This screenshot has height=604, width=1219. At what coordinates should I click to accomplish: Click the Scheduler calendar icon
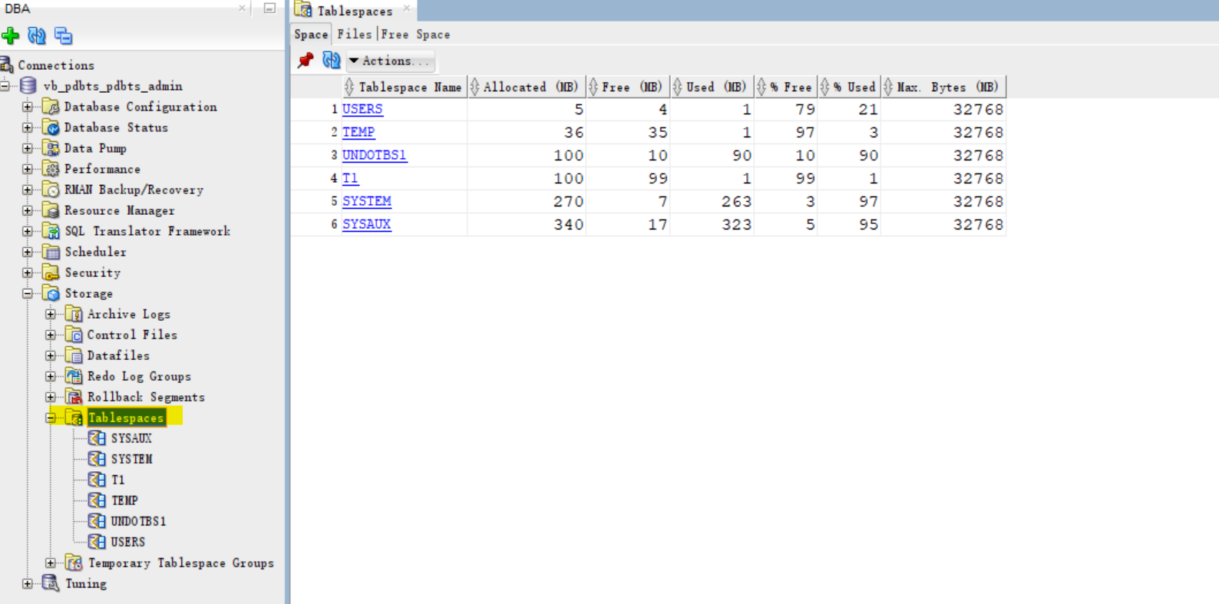(51, 252)
